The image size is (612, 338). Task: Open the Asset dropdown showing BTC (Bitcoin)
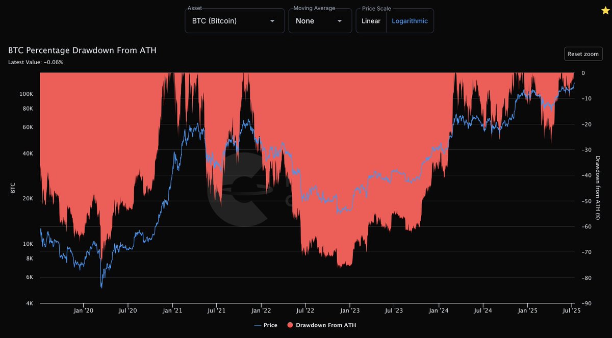235,21
